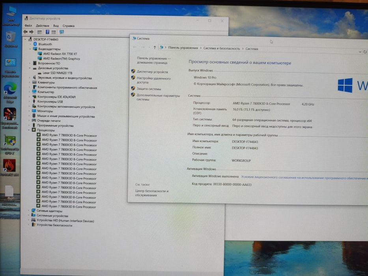Open the address bar history dropdown arrow

point(360,52)
